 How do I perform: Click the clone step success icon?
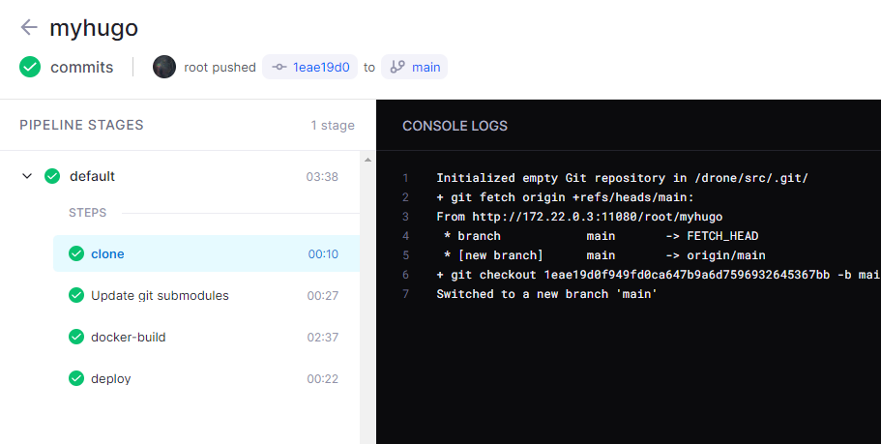pos(76,254)
